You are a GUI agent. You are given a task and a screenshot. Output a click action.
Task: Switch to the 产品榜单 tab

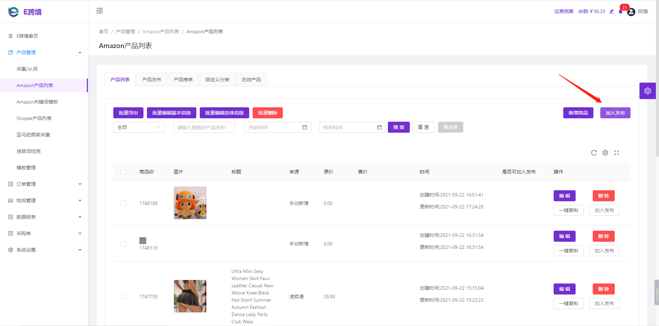[x=183, y=80]
